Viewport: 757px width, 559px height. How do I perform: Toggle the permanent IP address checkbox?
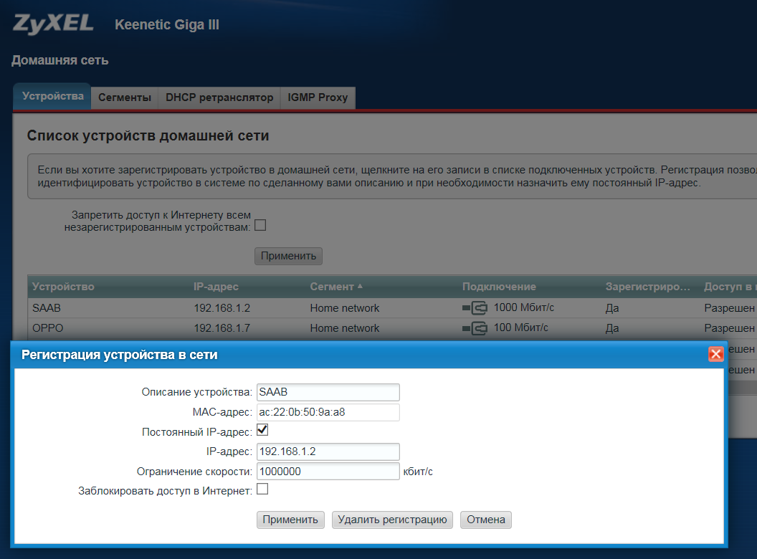click(262, 429)
